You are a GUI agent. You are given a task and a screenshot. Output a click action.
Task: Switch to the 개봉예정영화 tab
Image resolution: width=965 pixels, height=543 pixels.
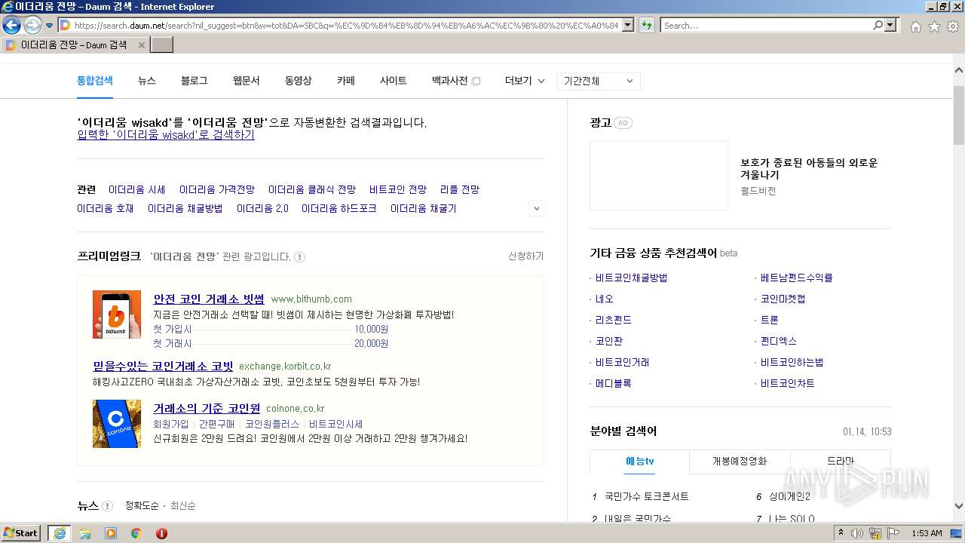740,462
